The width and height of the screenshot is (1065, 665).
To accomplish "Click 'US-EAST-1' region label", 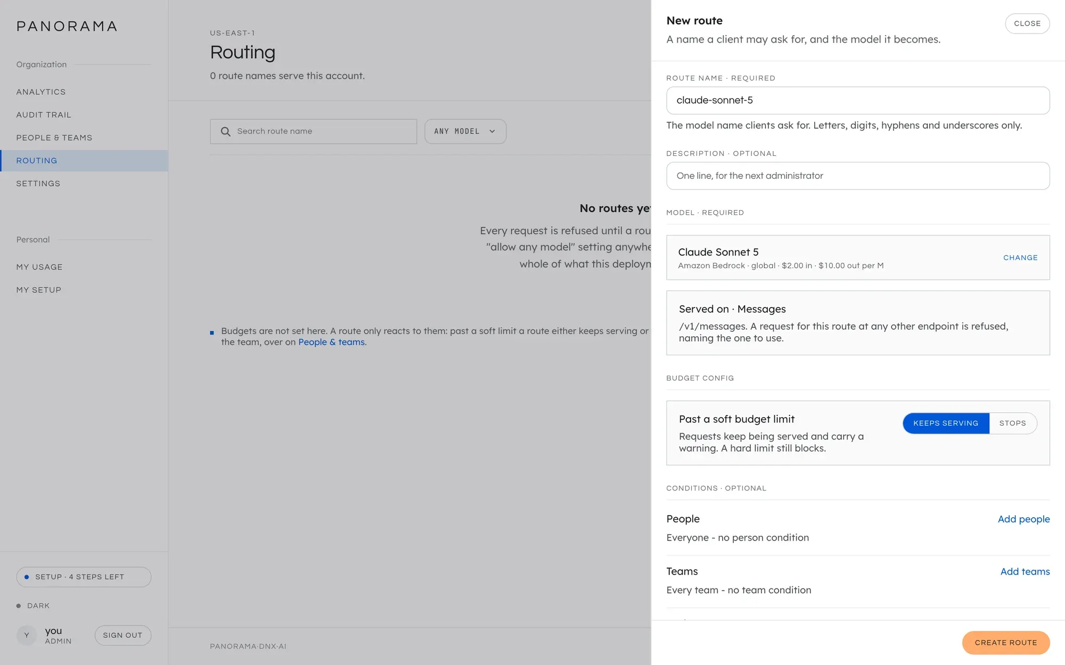I will 232,33.
